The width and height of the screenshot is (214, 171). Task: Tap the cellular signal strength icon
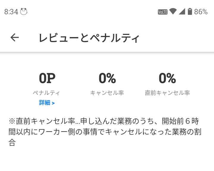182,12
